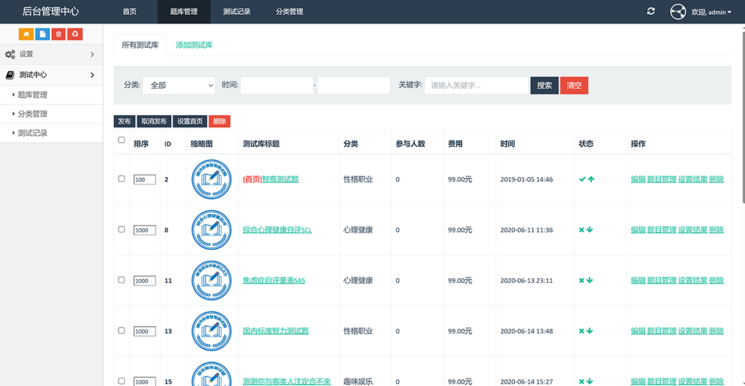The height and width of the screenshot is (386, 745).
Task: Click the 发布 button
Action: [x=125, y=121]
